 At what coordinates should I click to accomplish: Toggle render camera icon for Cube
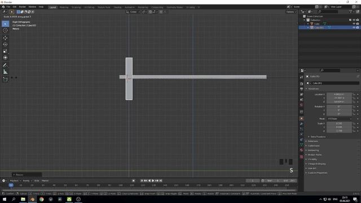(358, 24)
